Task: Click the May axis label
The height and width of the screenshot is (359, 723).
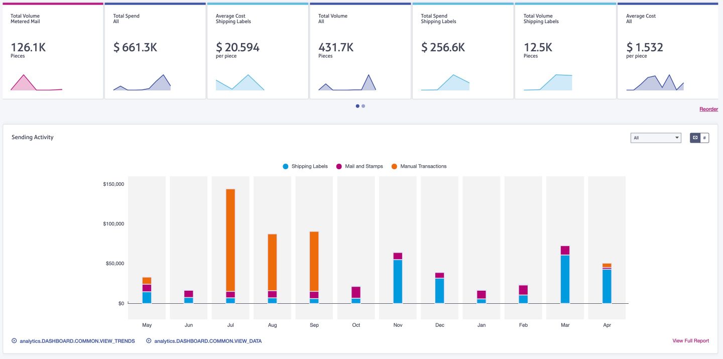Action: 147,325
